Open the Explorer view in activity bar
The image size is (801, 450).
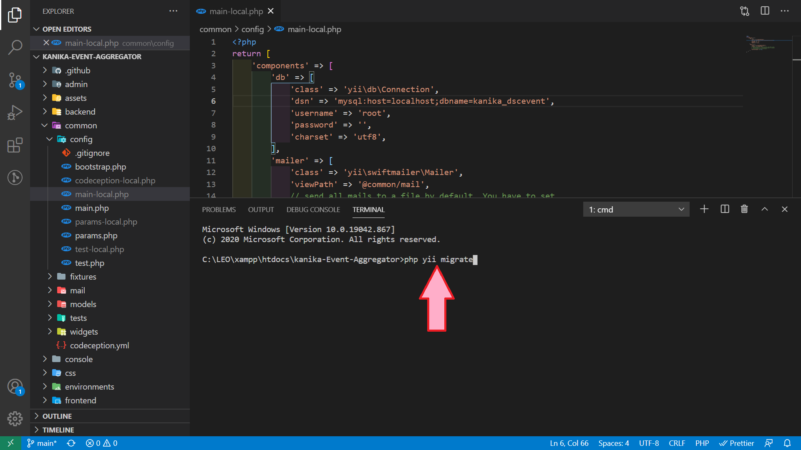(x=15, y=15)
